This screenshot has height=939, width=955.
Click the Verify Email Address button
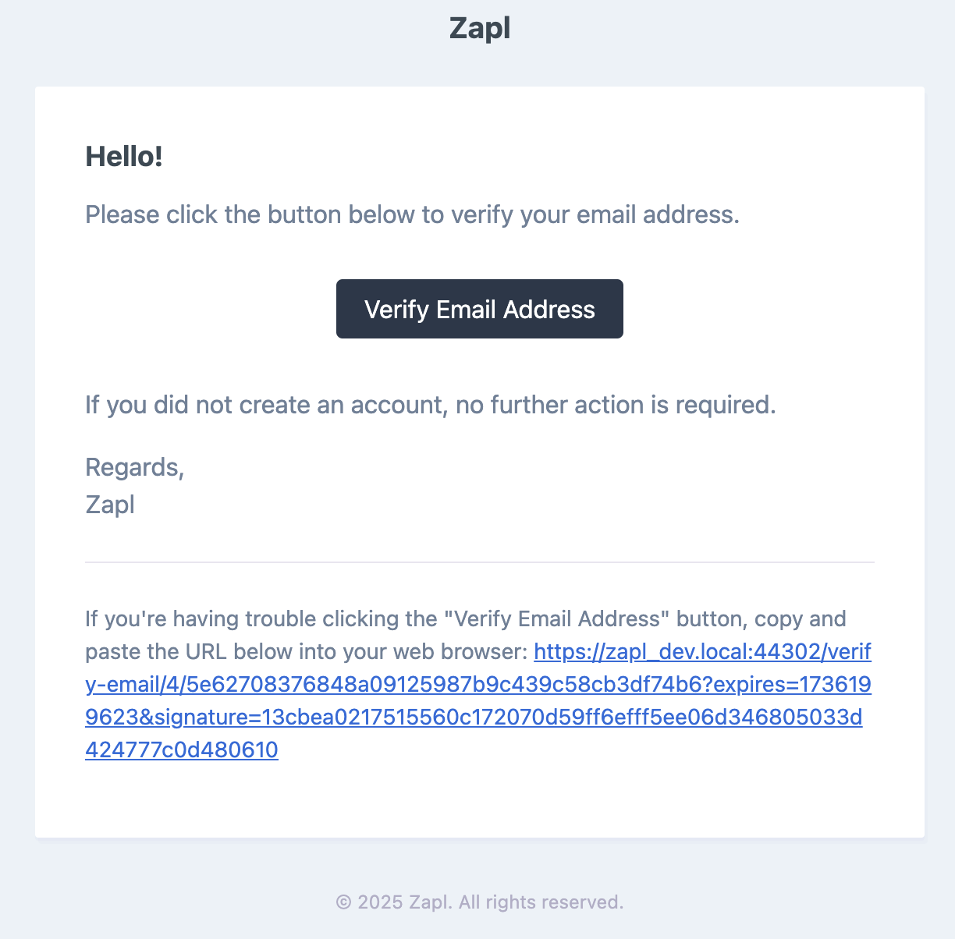pyautogui.click(x=479, y=309)
